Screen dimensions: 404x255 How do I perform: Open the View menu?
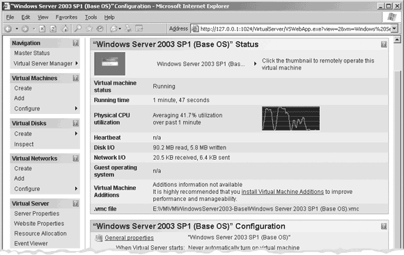pyautogui.click(x=42, y=17)
